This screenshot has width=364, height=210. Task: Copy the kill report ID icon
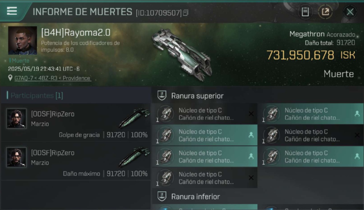[186, 13]
